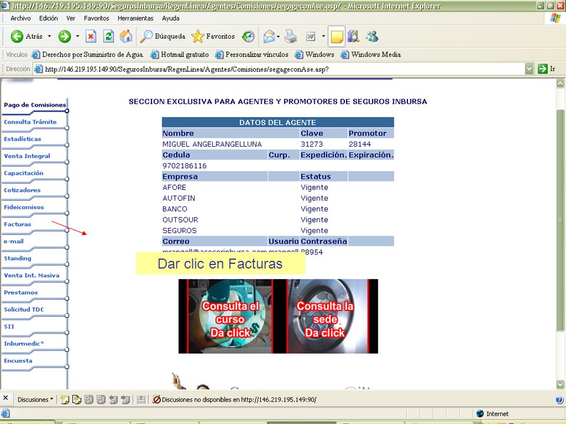
Task: Stop page loading with the red X icon
Action: [91, 37]
